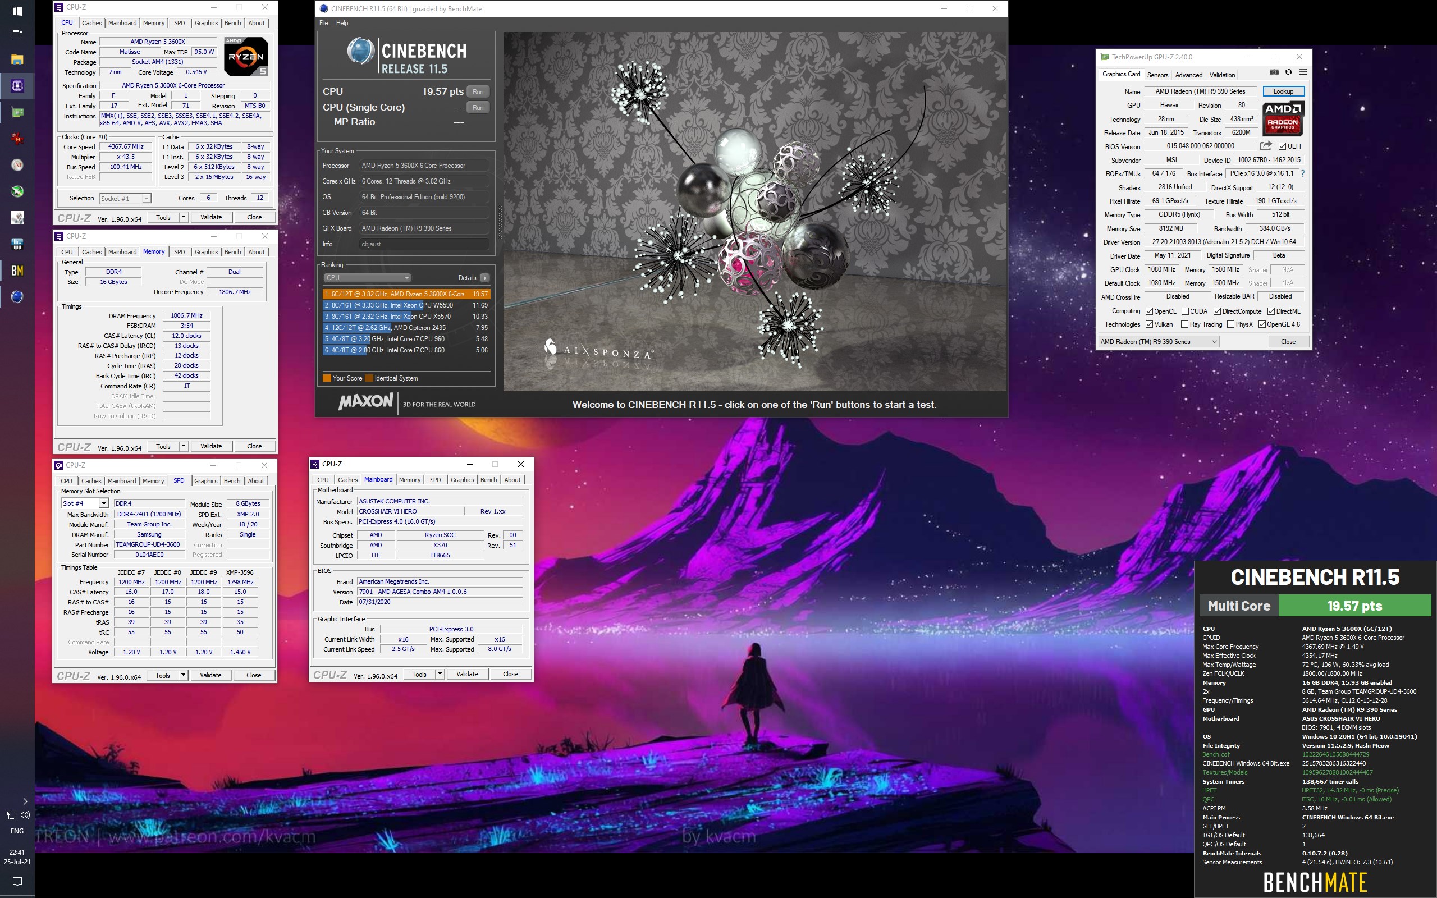The height and width of the screenshot is (898, 1437).
Task: Open the GPU selection dropdown in GPU-Z
Action: click(x=1159, y=341)
